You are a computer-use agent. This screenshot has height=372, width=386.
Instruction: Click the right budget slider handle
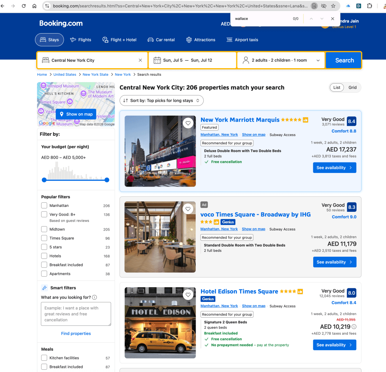107,180
